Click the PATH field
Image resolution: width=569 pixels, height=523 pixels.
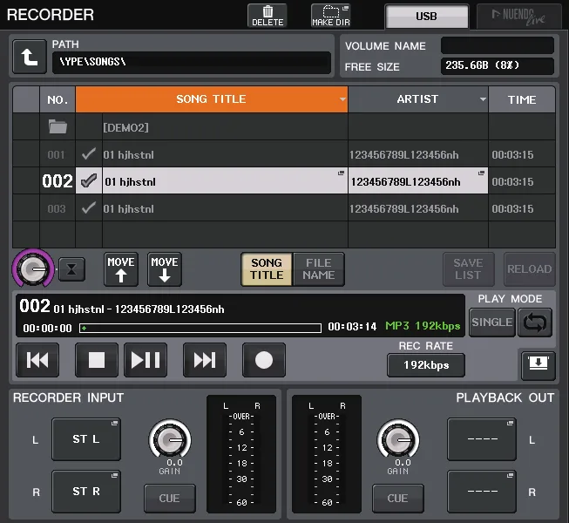[192, 63]
